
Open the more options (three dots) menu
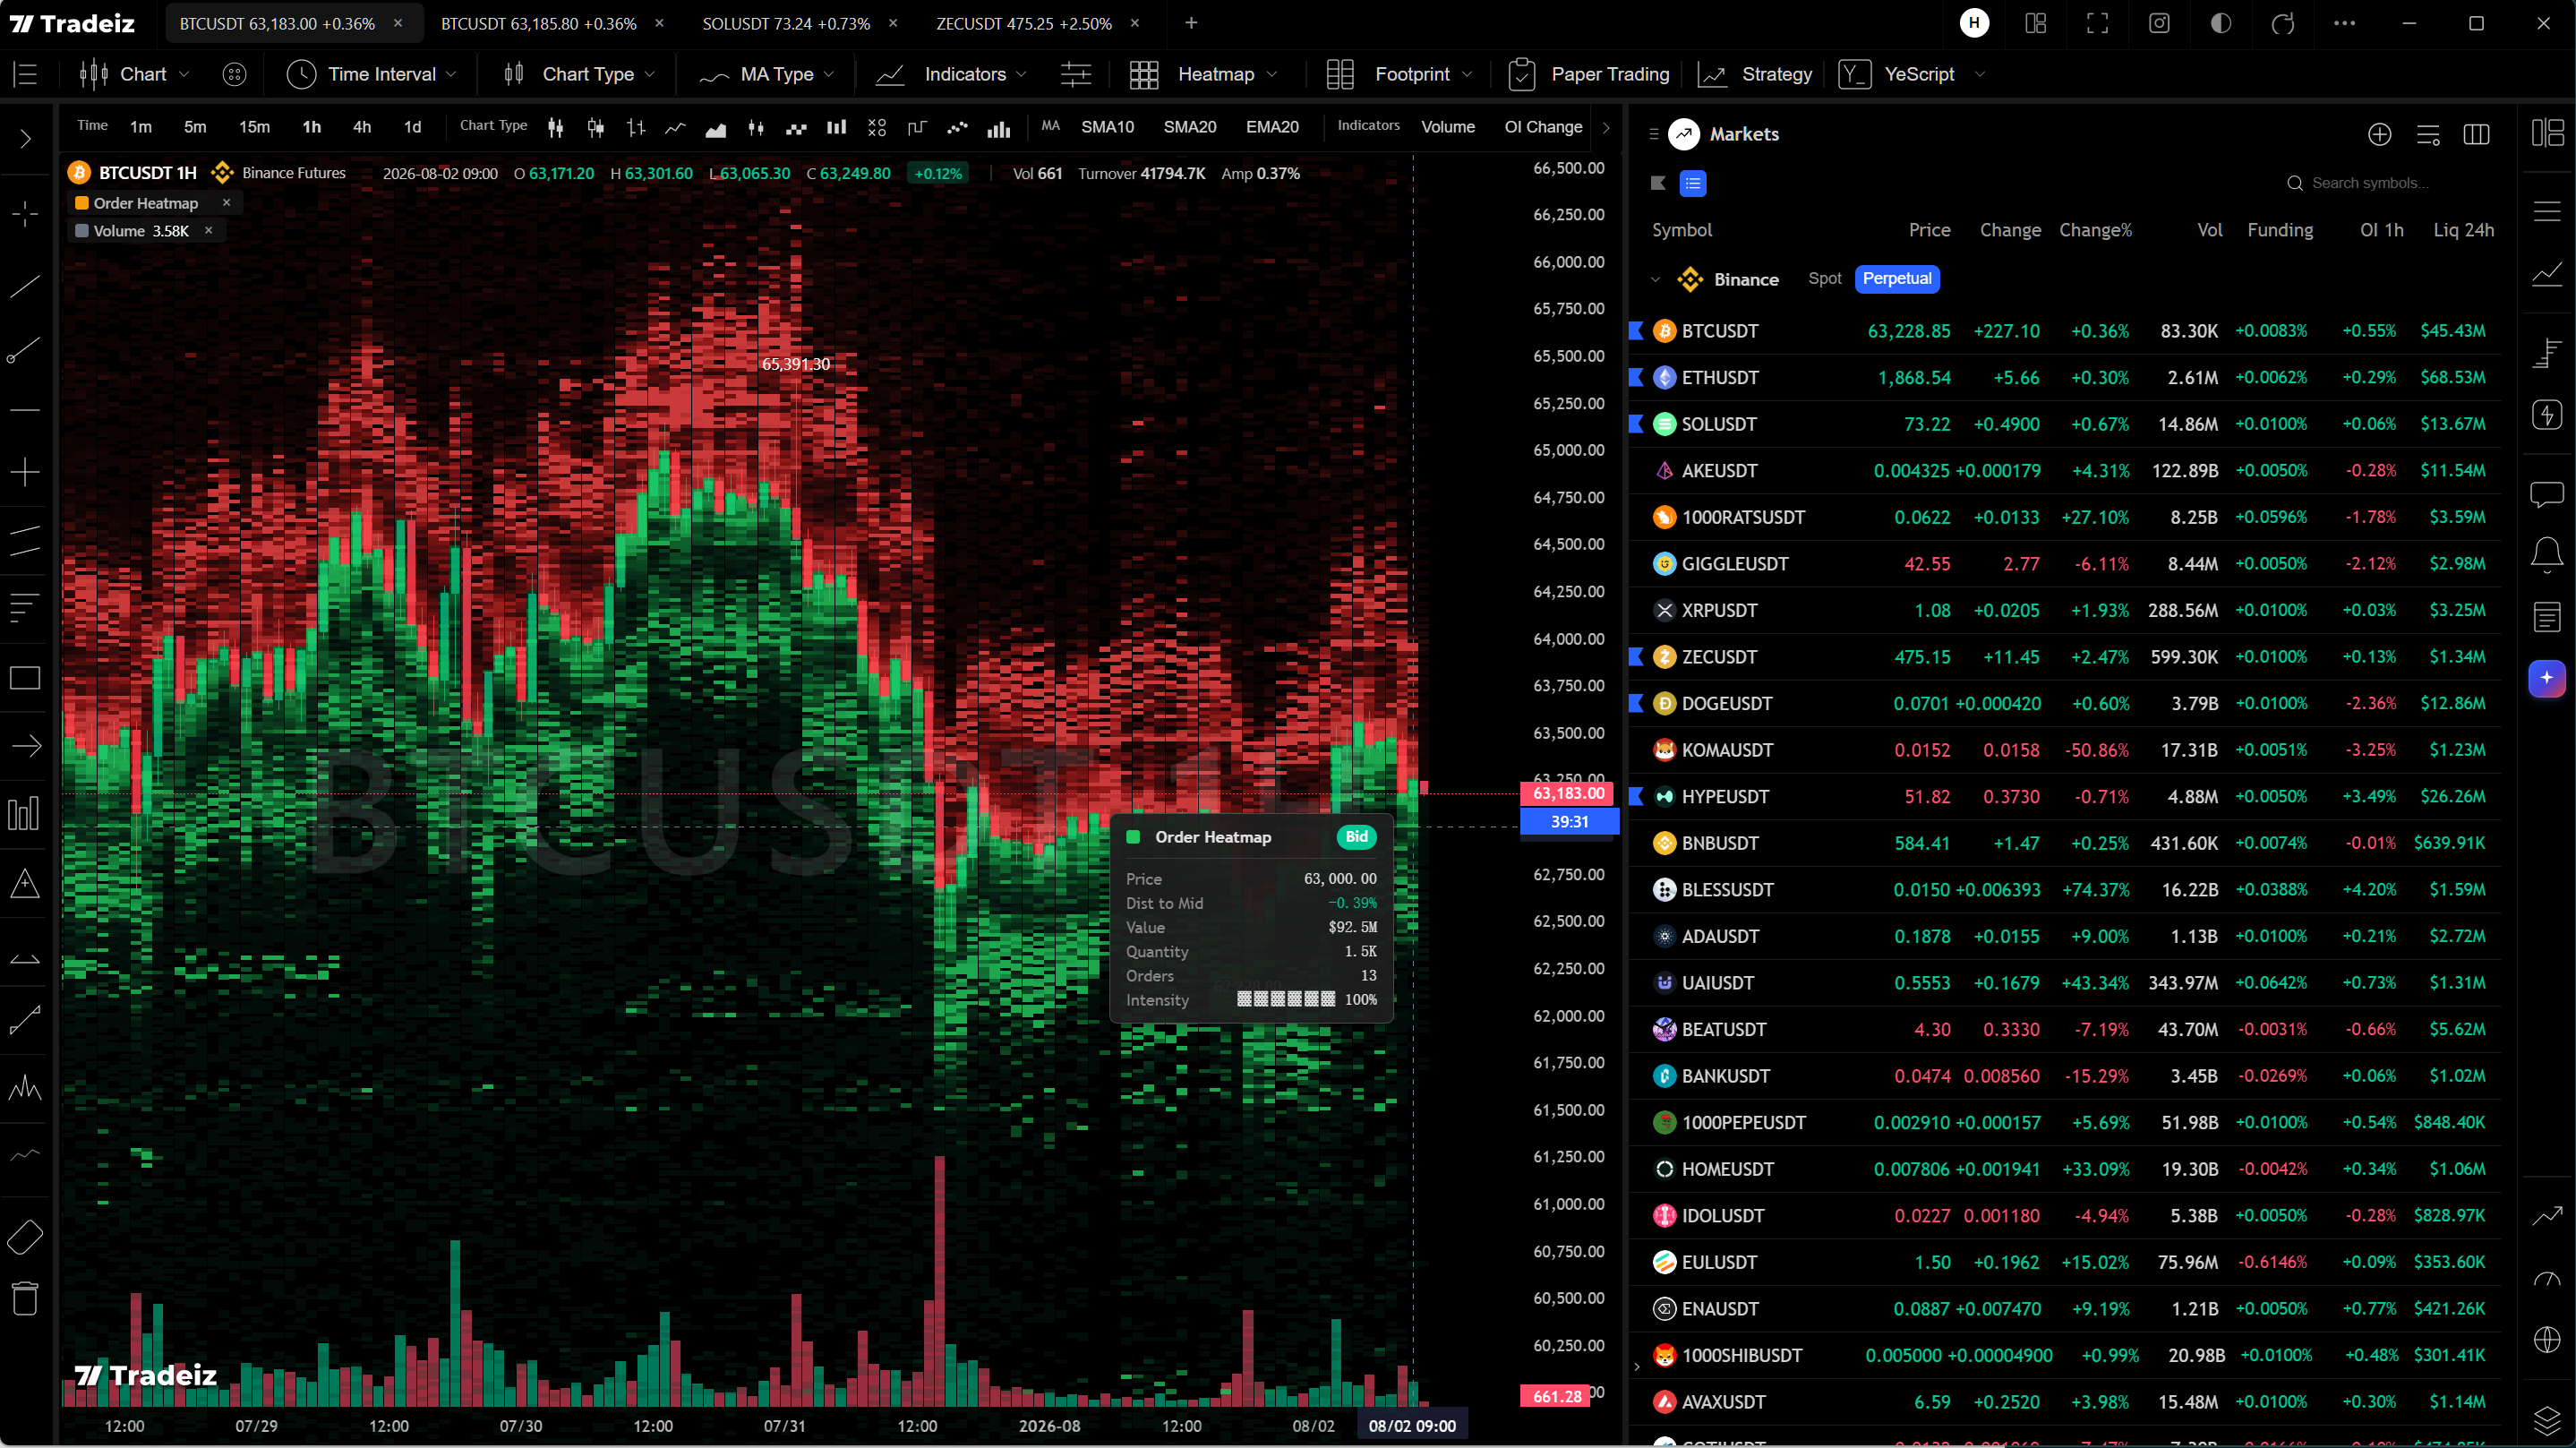coord(2344,23)
